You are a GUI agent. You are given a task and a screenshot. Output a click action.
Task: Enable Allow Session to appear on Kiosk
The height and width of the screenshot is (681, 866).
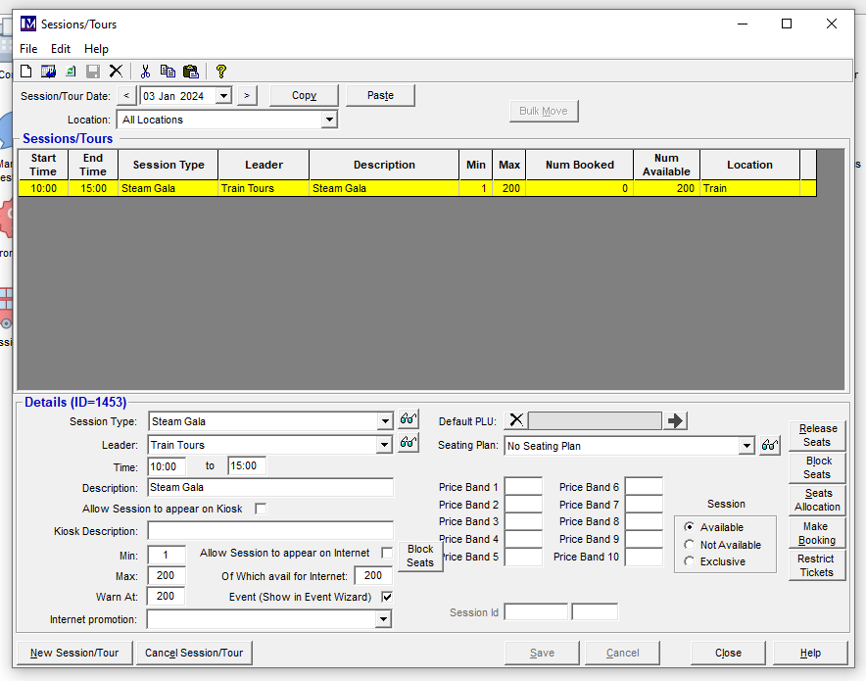[261, 510]
